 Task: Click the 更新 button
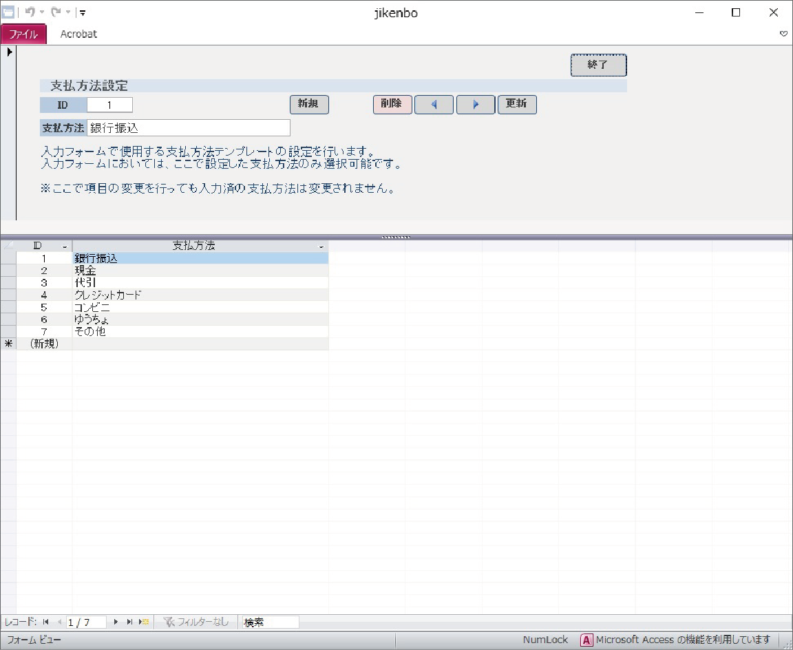click(x=516, y=104)
